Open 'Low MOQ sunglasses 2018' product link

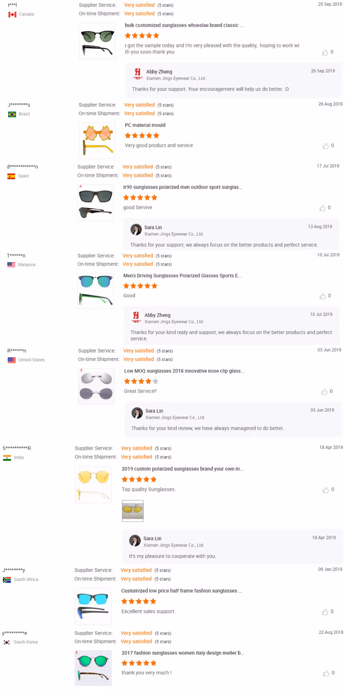pos(184,371)
